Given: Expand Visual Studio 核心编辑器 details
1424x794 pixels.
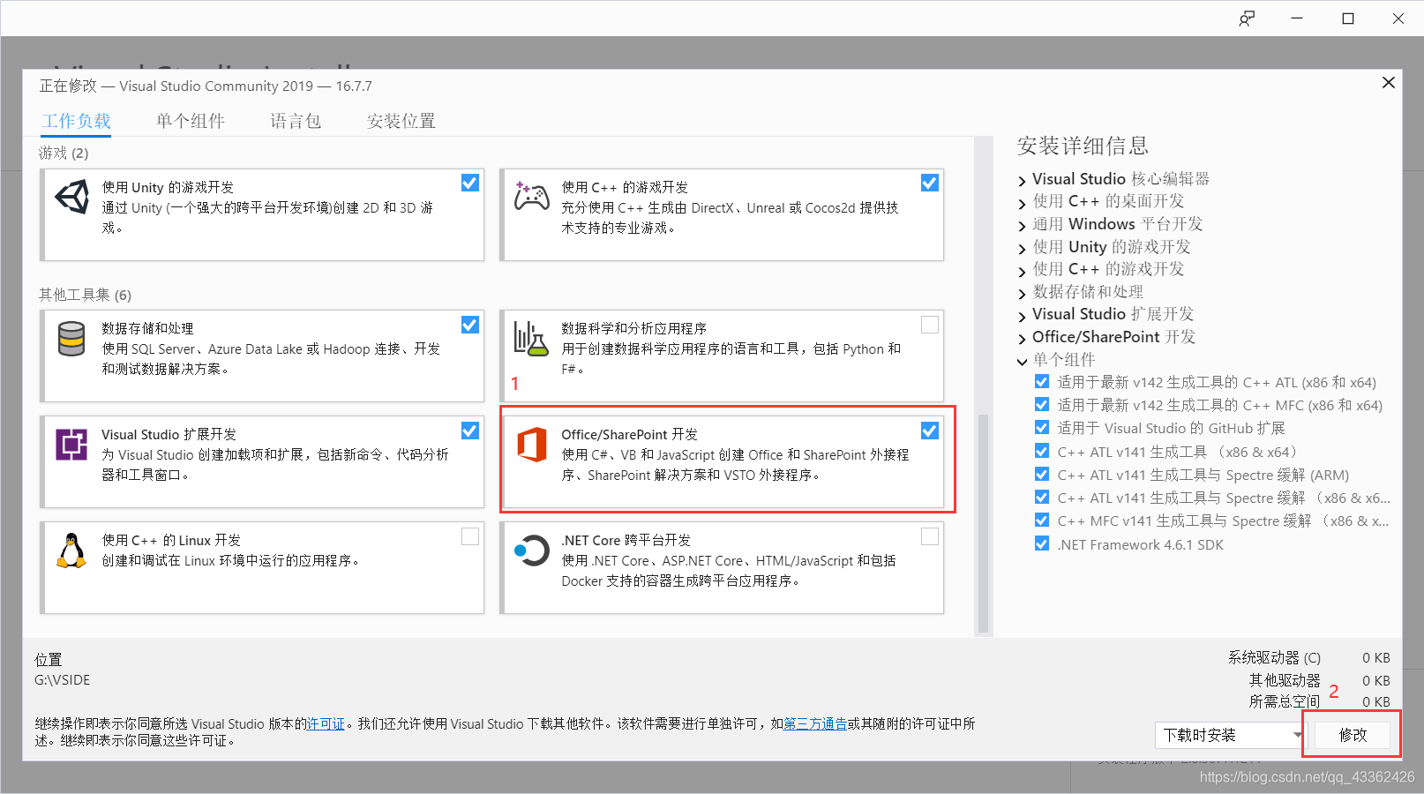Looking at the screenshot, I should pyautogui.click(x=1023, y=180).
